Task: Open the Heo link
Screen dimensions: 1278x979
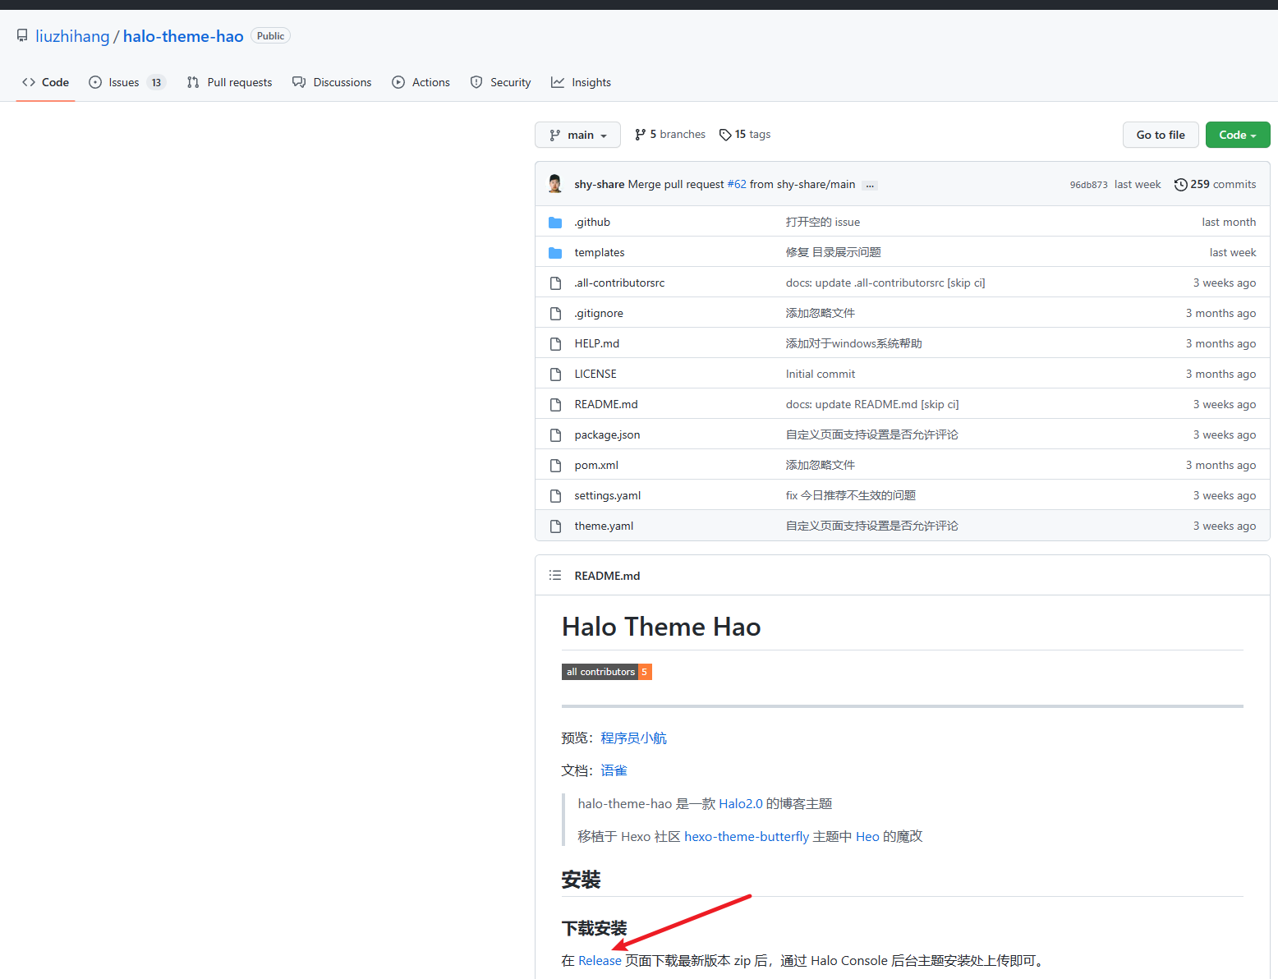Action: [x=867, y=837]
